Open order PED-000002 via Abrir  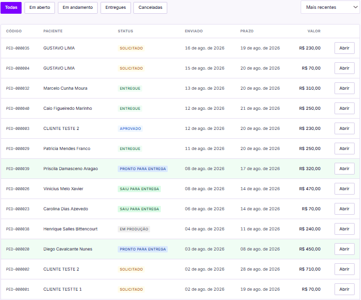tap(344, 269)
